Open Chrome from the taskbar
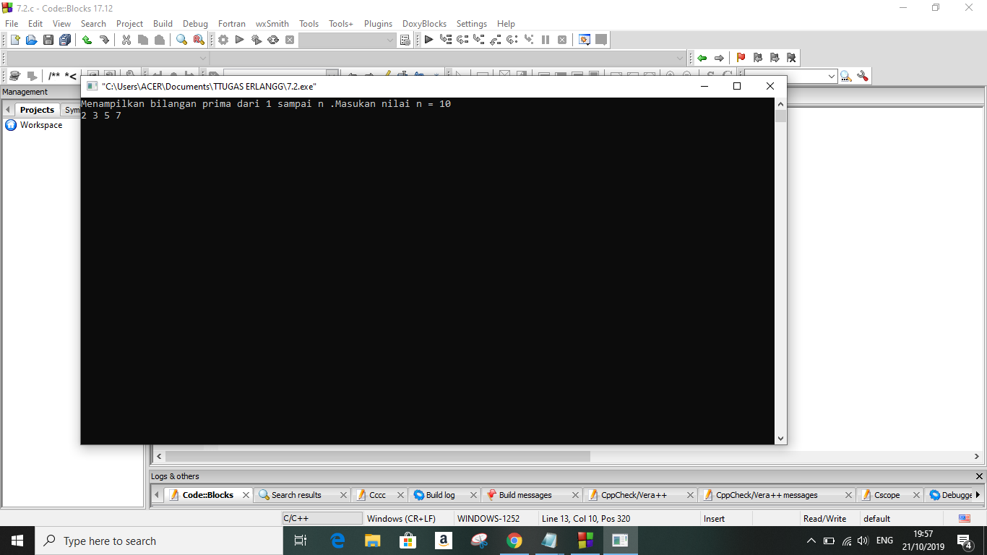 [514, 541]
